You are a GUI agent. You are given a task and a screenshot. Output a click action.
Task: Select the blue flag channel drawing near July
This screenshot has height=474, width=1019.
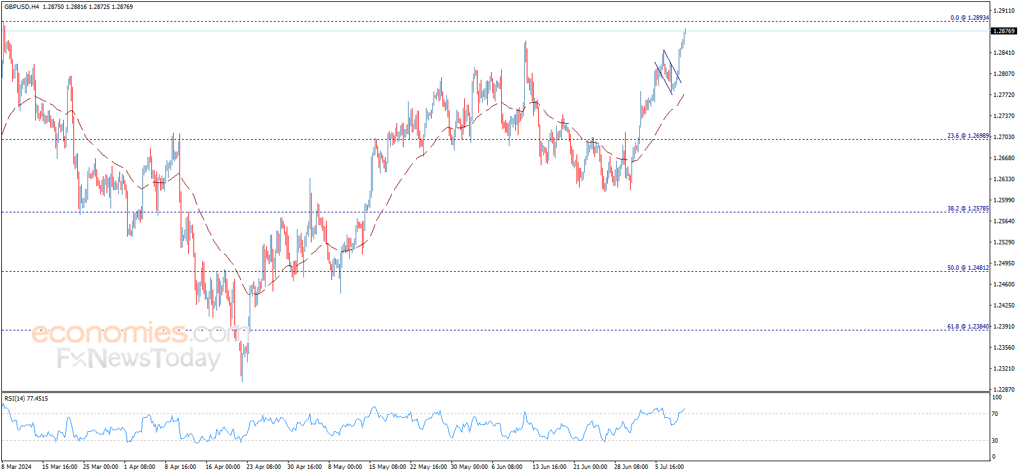pyautogui.click(x=668, y=72)
